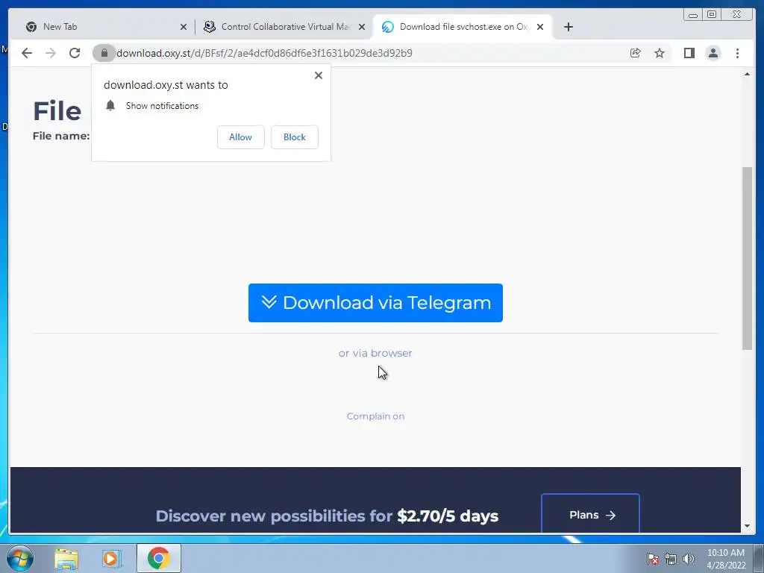Bookmark this page with the star icon
Image resolution: width=764 pixels, height=573 pixels.
(660, 53)
